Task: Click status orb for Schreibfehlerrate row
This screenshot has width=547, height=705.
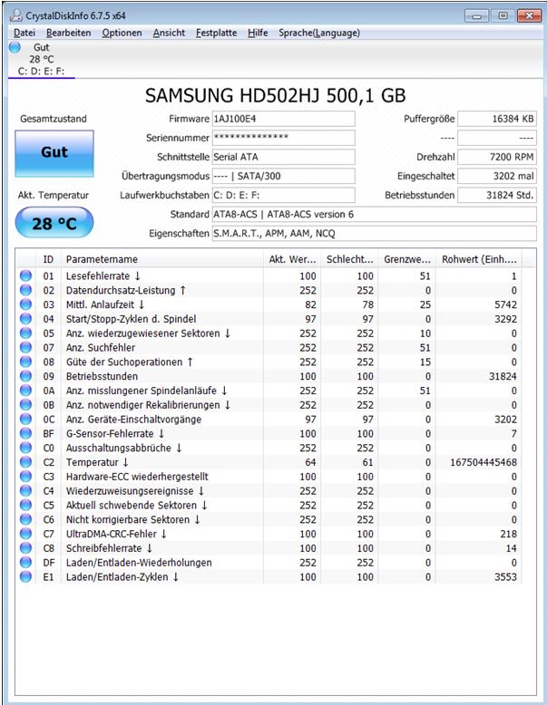Action: click(x=25, y=548)
